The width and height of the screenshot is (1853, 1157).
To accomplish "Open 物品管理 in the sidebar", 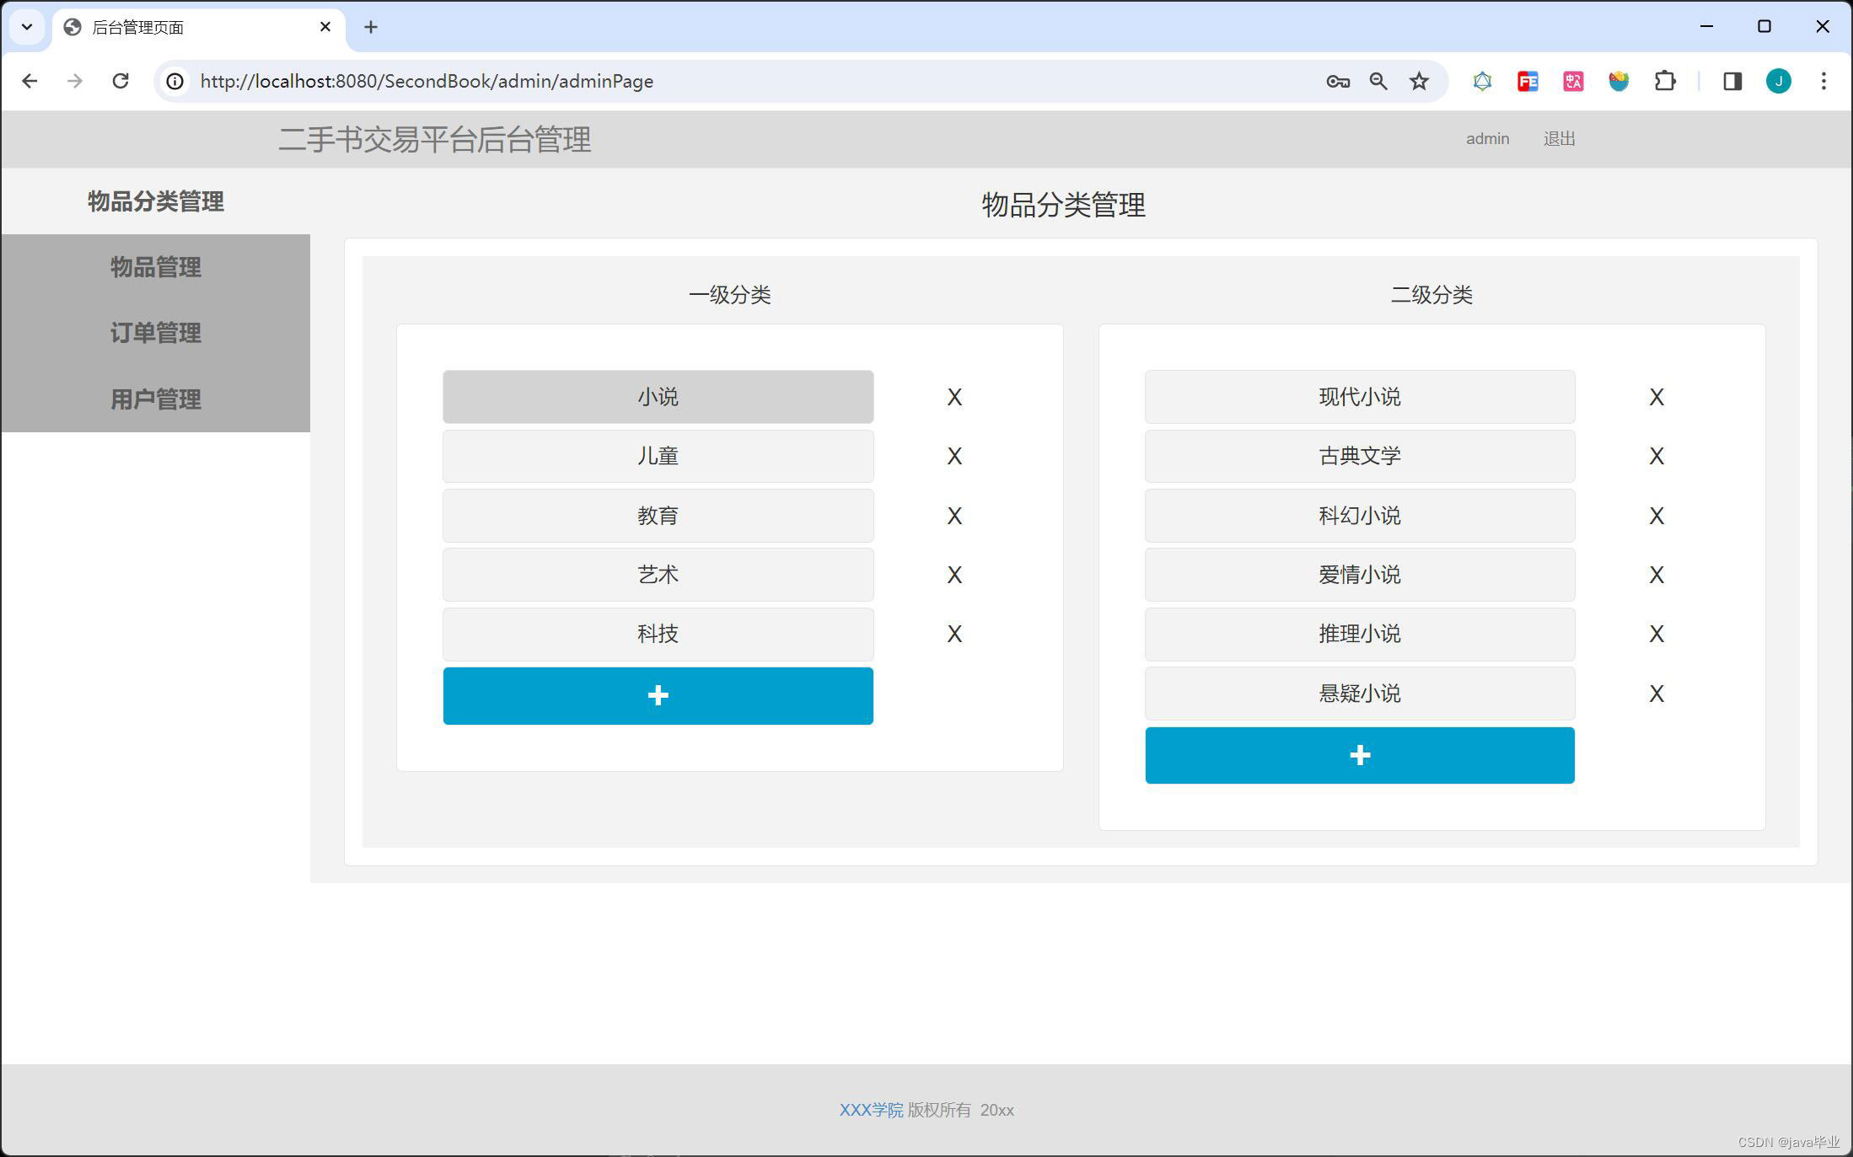I will (x=156, y=267).
